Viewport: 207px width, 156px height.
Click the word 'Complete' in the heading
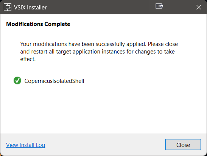(x=57, y=24)
